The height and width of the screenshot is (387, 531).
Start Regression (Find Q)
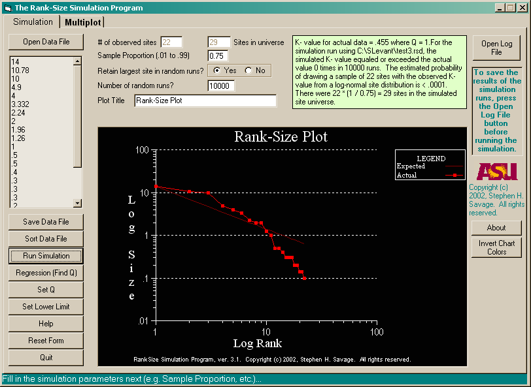[46, 273]
